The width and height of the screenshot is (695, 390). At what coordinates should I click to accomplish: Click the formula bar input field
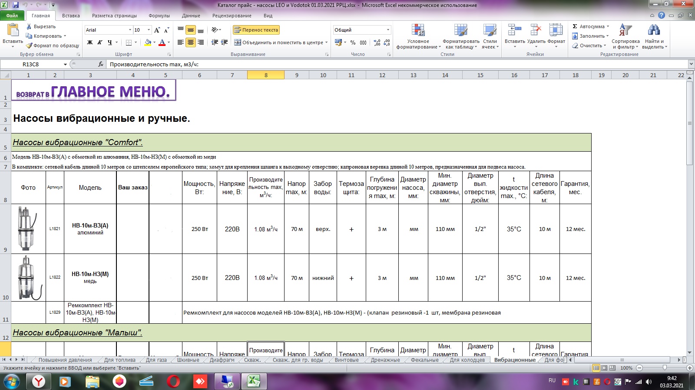391,64
